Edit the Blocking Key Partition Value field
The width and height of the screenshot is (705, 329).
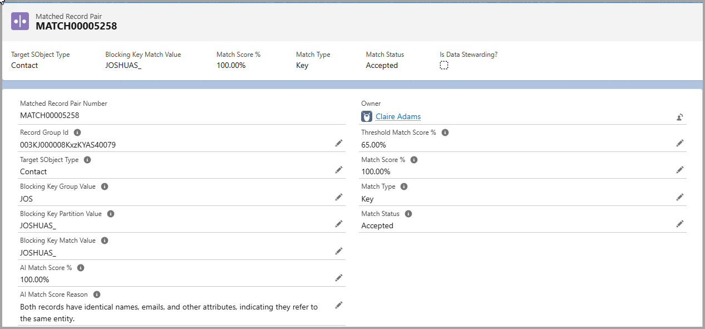[338, 224]
